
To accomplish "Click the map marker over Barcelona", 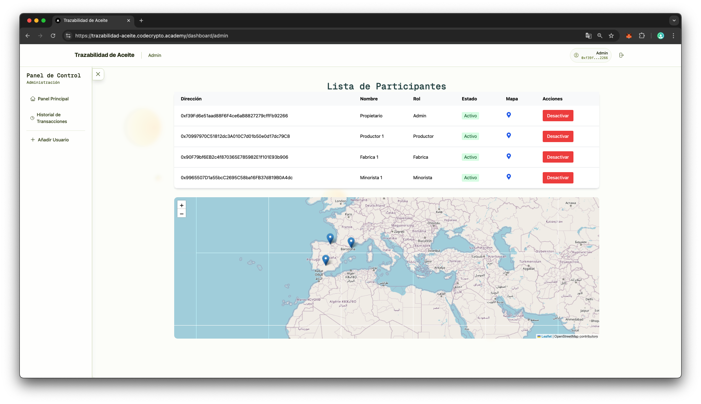I will (351, 242).
